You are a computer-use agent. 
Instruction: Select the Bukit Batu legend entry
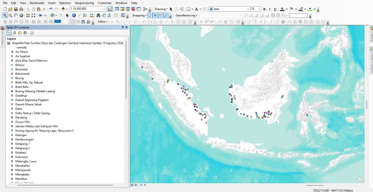[22, 87]
